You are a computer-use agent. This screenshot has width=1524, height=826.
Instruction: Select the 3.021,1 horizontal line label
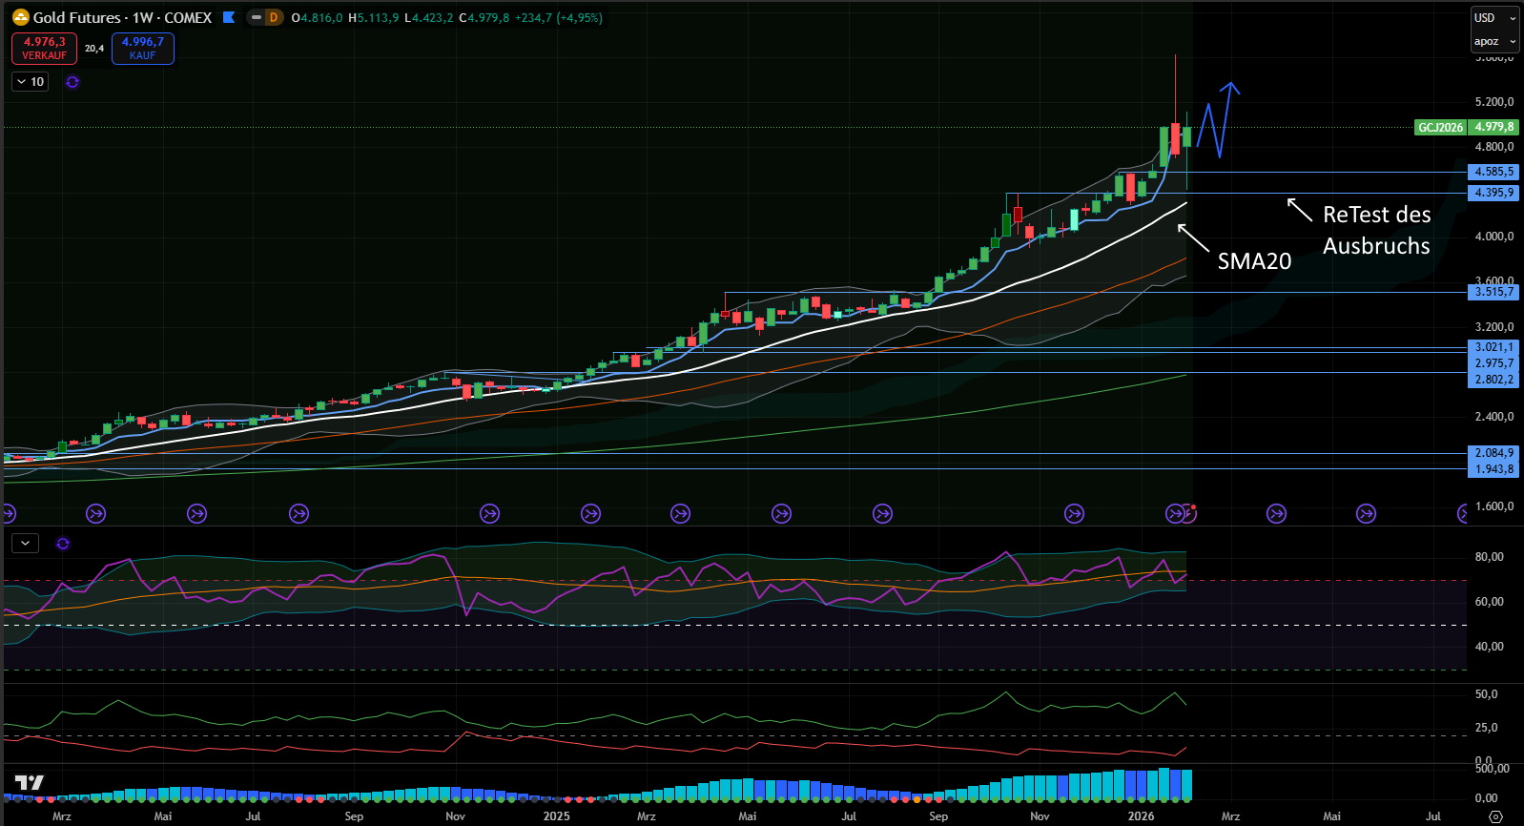point(1493,347)
